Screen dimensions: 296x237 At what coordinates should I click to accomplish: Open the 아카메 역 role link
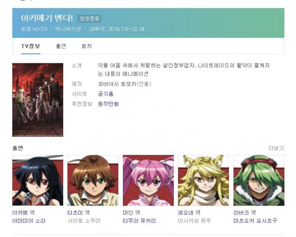pyautogui.click(x=23, y=213)
